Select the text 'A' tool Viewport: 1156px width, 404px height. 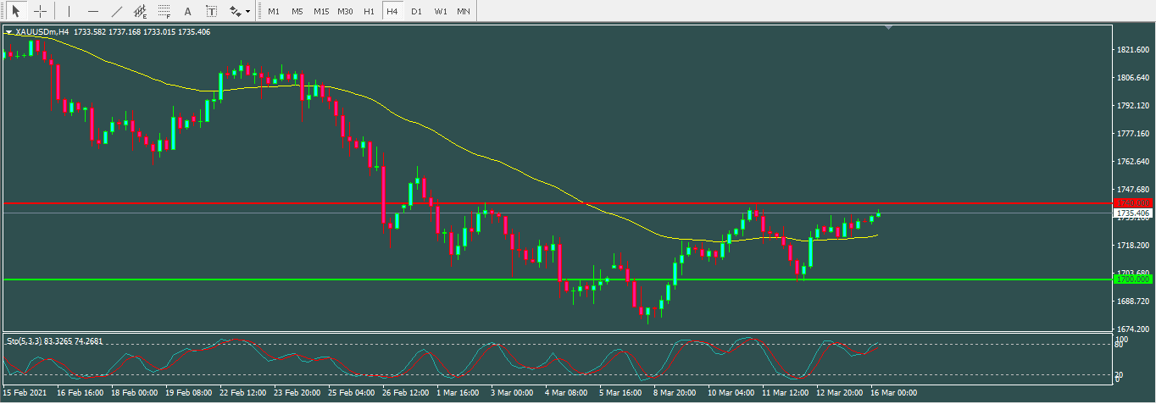coord(187,12)
